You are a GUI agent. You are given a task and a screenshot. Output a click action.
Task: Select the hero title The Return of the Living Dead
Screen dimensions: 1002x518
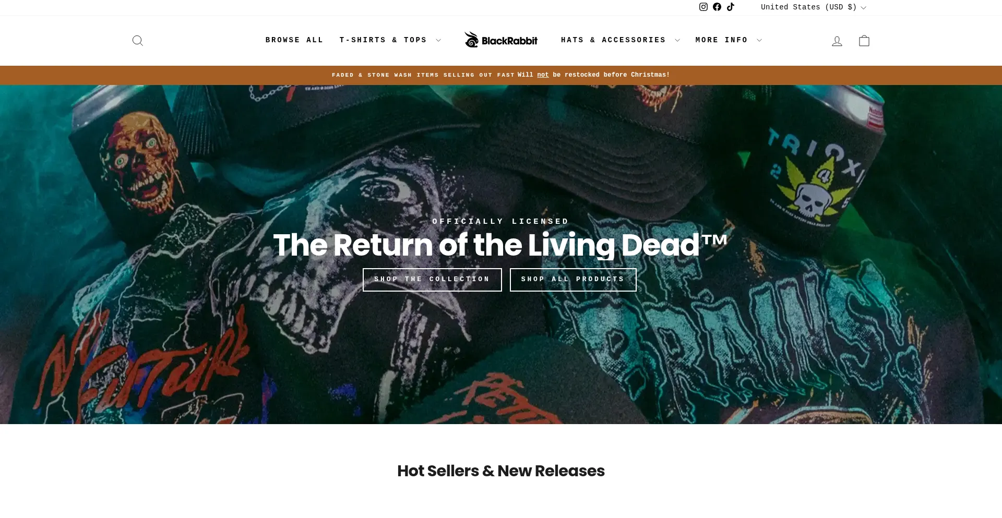[500, 245]
